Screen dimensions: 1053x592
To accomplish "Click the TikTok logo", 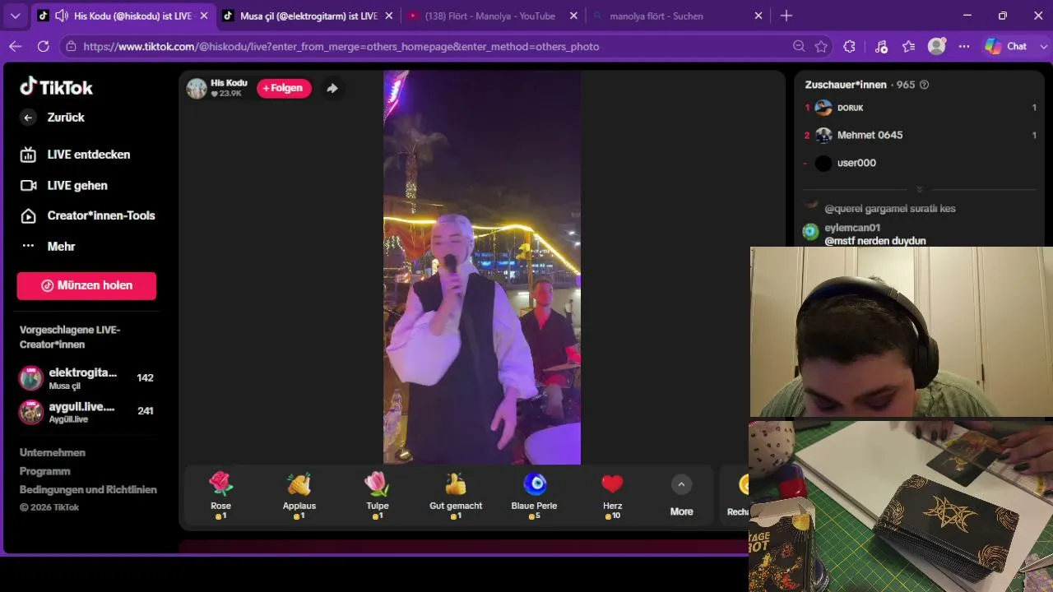I will click(x=56, y=86).
